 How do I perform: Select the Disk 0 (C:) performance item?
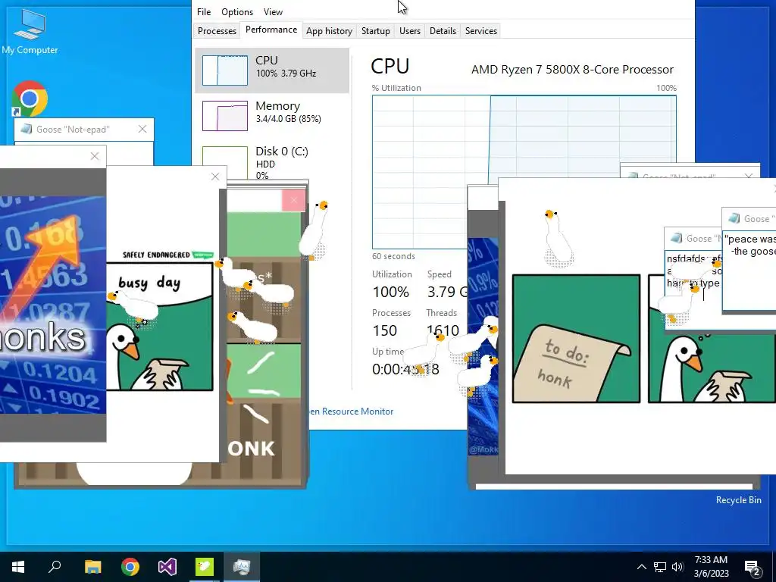click(272, 161)
